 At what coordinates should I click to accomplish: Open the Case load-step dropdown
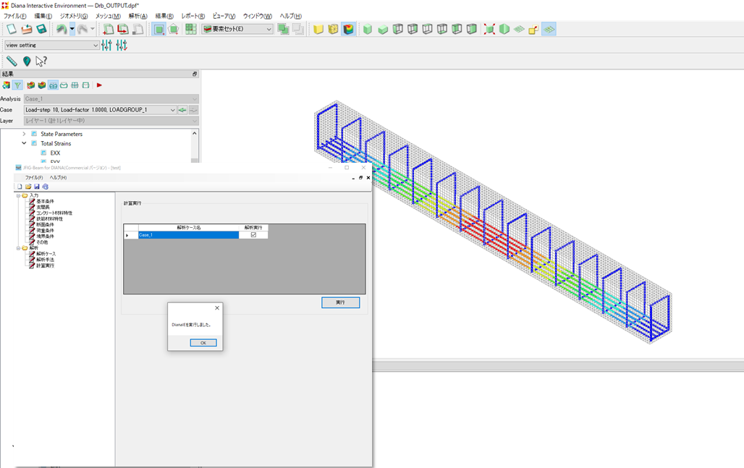click(172, 110)
